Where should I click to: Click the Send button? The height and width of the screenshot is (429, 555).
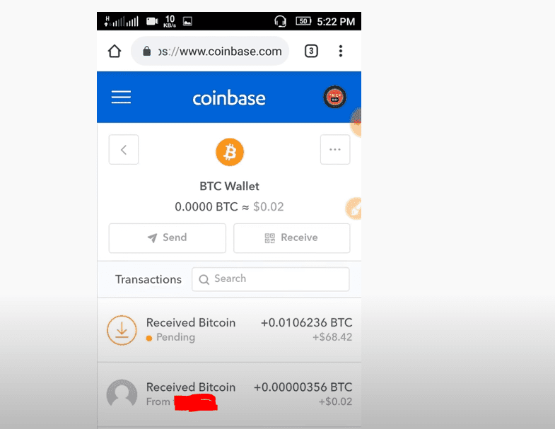[x=167, y=238]
